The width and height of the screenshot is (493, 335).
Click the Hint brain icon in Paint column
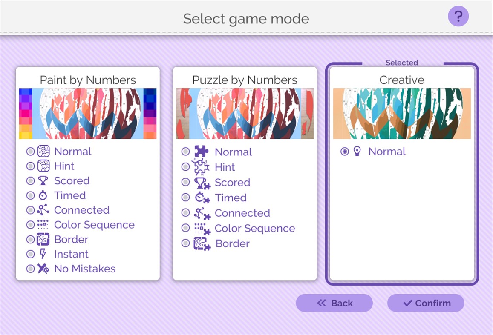coord(44,166)
